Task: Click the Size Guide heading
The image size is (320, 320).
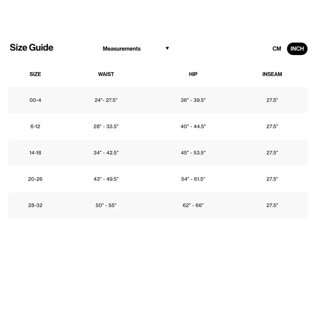Action: click(31, 47)
